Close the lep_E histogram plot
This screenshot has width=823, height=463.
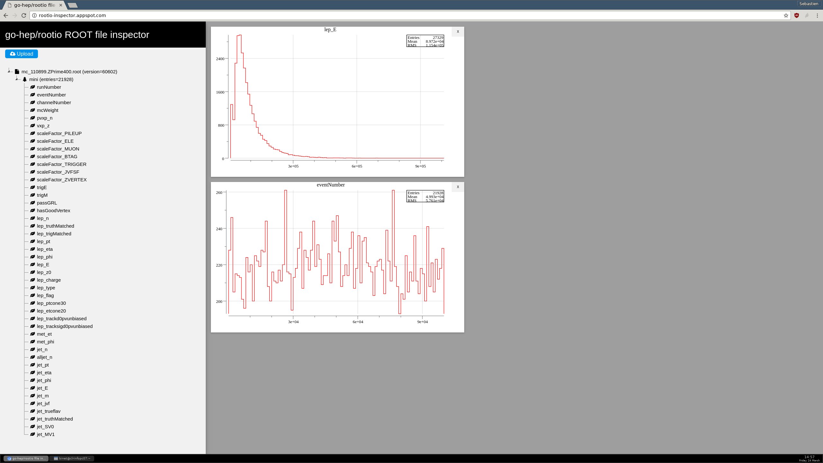pos(458,32)
